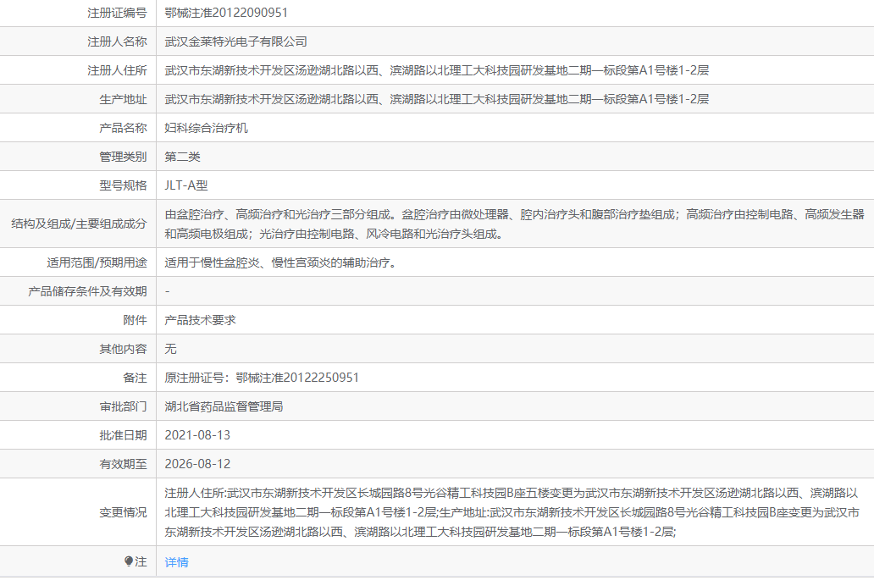Click the expiry date 2026-08-12

[x=197, y=464]
